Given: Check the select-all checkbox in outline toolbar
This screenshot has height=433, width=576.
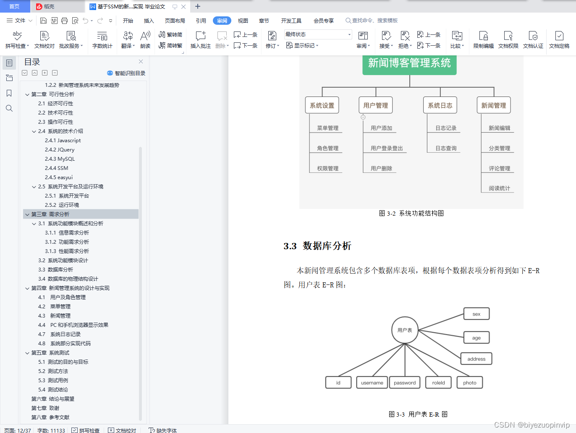Looking at the screenshot, I should pyautogui.click(x=24, y=73).
